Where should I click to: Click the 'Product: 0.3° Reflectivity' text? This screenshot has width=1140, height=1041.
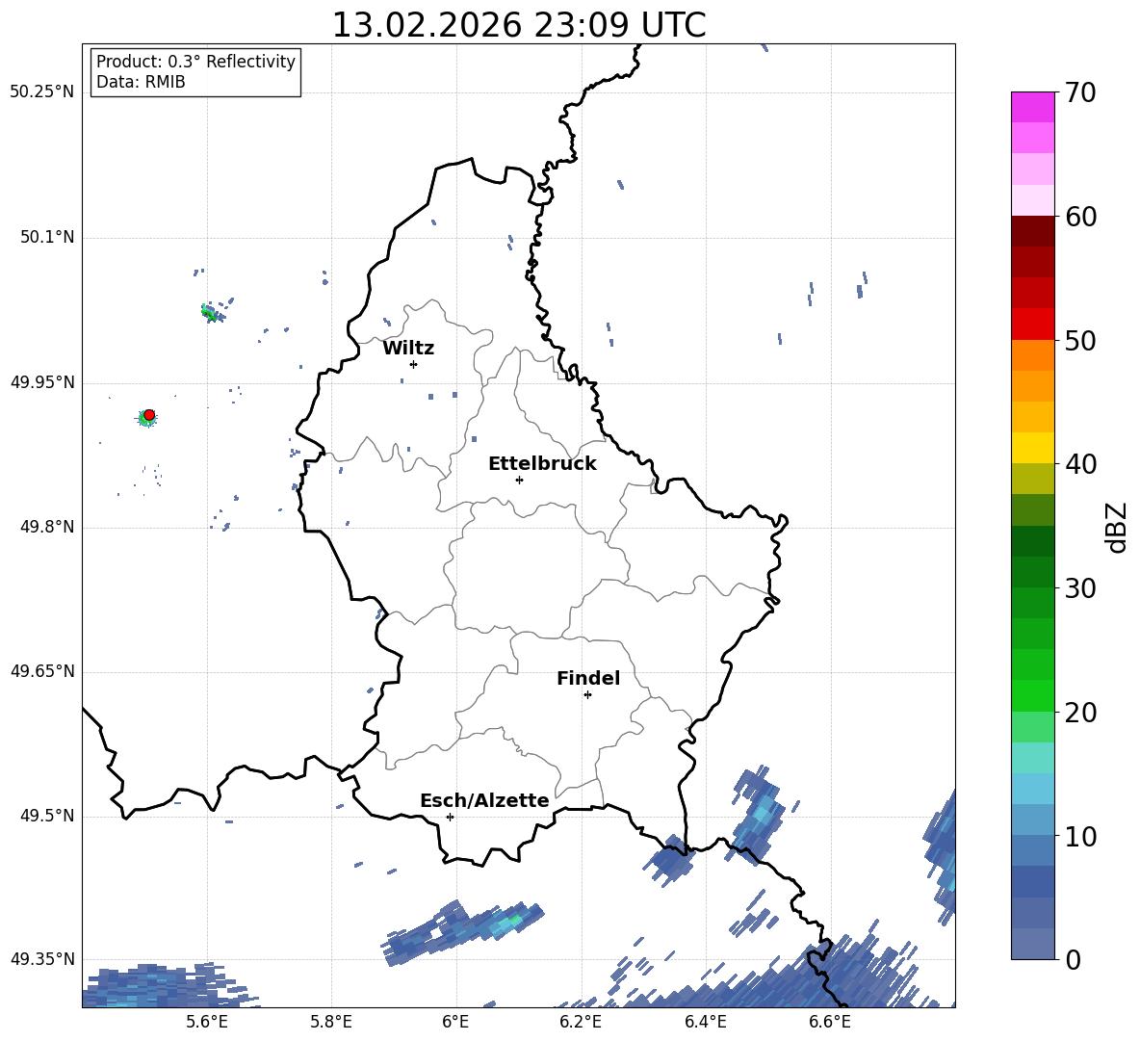pyautogui.click(x=195, y=61)
